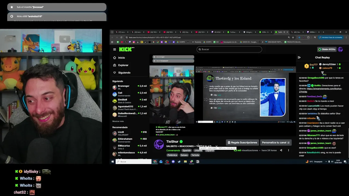Click the Windows taskbar search box
This screenshot has width=349, height=196.
pos(134,162)
